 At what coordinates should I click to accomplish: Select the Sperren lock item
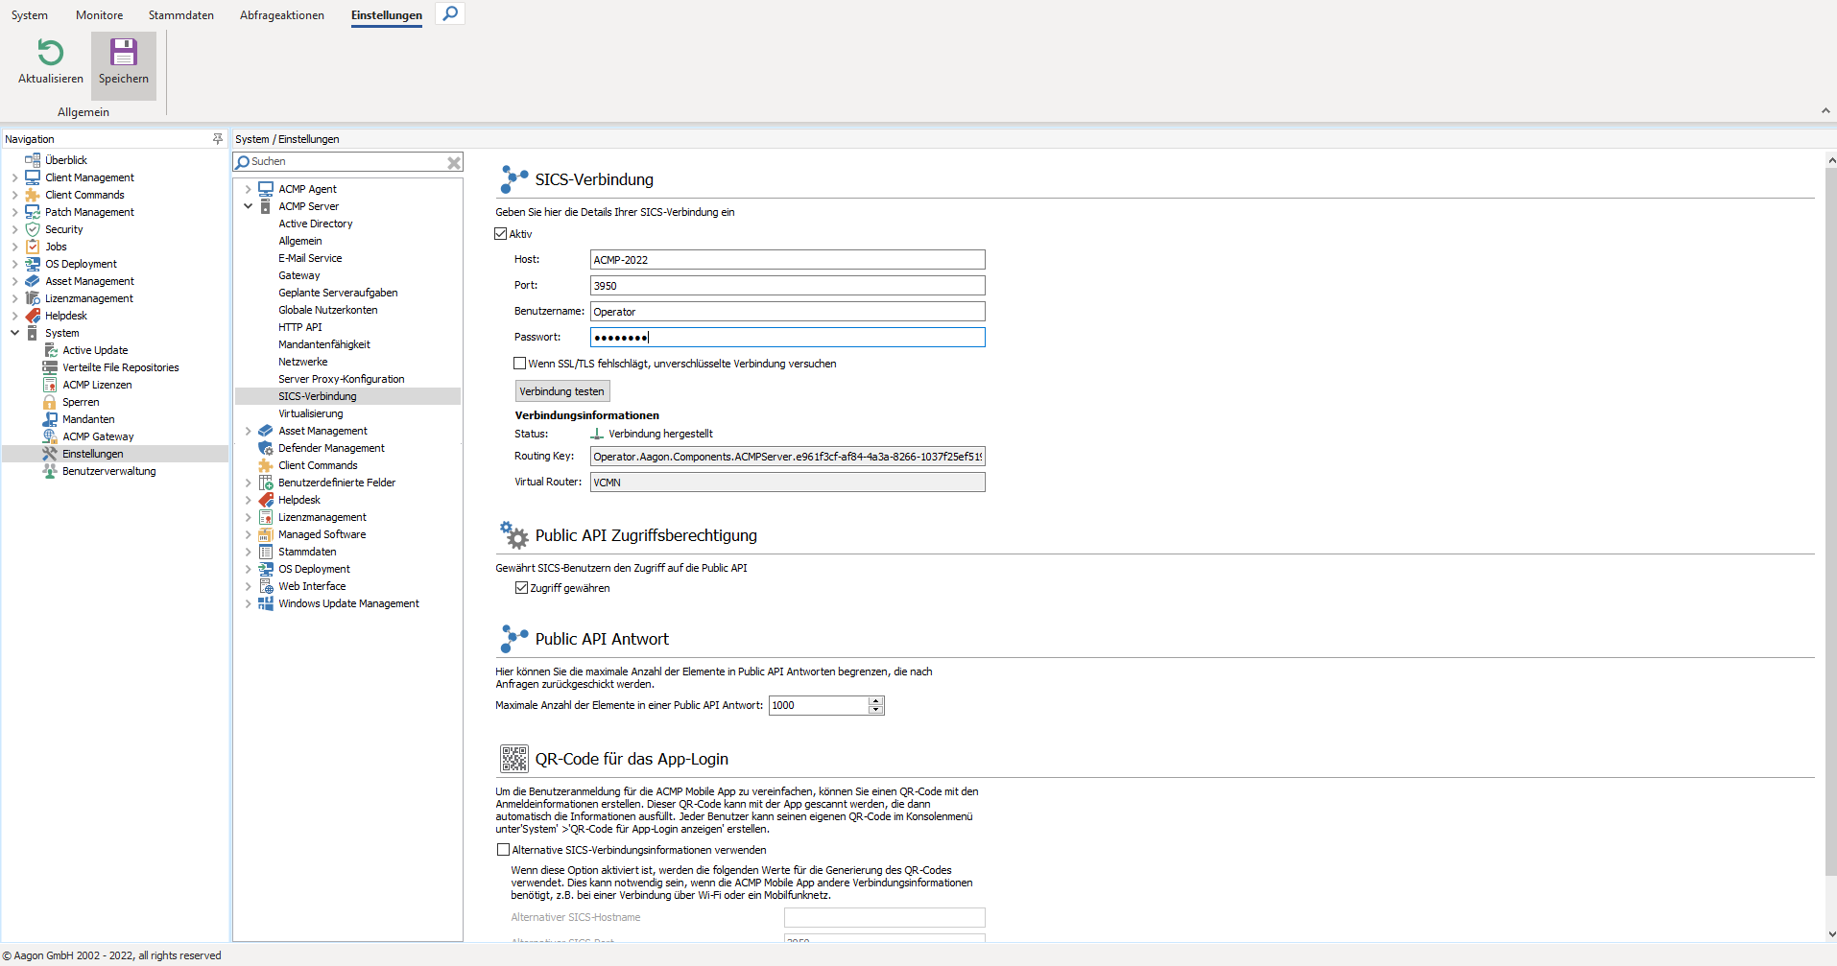(x=81, y=402)
